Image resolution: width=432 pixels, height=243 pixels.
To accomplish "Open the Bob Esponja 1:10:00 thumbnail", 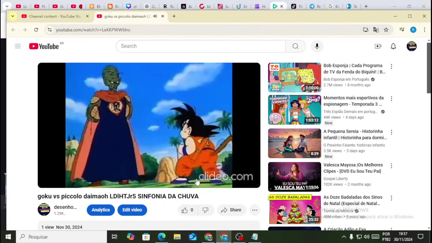I will [x=295, y=77].
